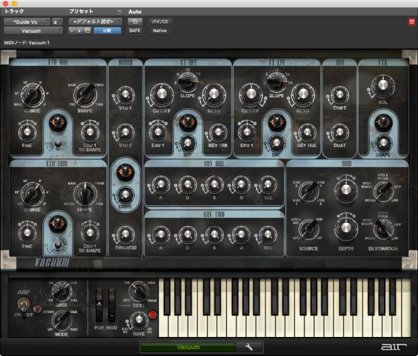Toggle the automation SAFE button
The width and height of the screenshot is (418, 356).
tap(135, 31)
